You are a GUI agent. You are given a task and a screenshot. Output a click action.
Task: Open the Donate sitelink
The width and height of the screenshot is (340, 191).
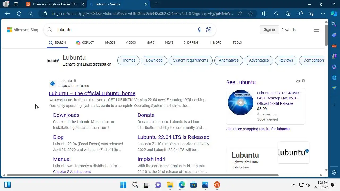tap(146, 115)
